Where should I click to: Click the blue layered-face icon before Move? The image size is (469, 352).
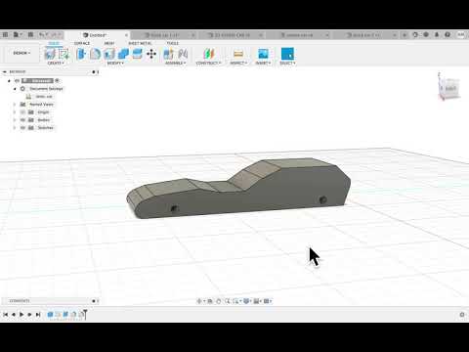[x=137, y=54]
